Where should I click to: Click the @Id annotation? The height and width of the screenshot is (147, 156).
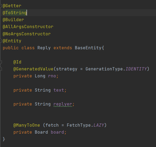tap(17, 62)
